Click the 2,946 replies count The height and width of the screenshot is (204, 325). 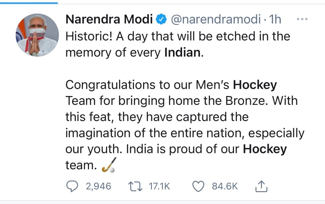click(98, 186)
